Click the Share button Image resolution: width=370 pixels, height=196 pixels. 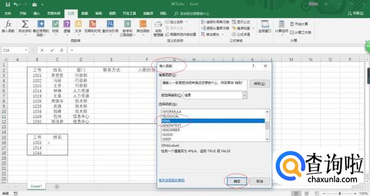(355, 14)
